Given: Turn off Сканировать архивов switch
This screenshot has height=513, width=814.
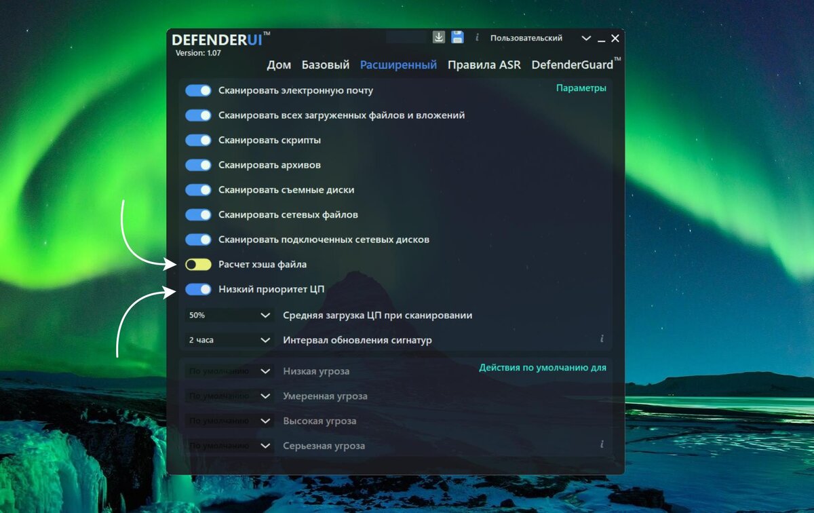Looking at the screenshot, I should coord(199,165).
